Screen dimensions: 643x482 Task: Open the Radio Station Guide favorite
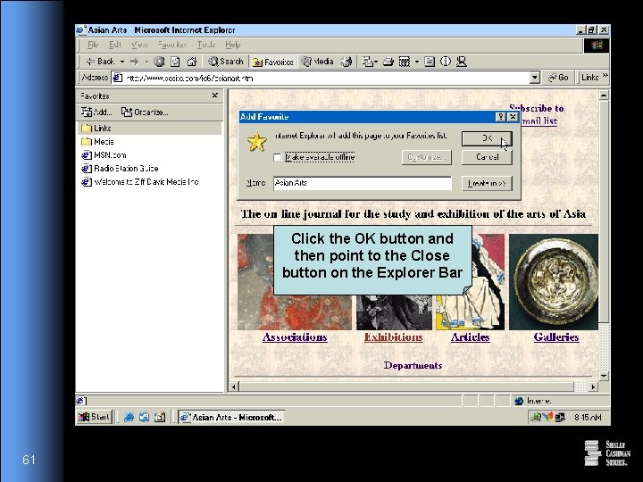[120, 169]
